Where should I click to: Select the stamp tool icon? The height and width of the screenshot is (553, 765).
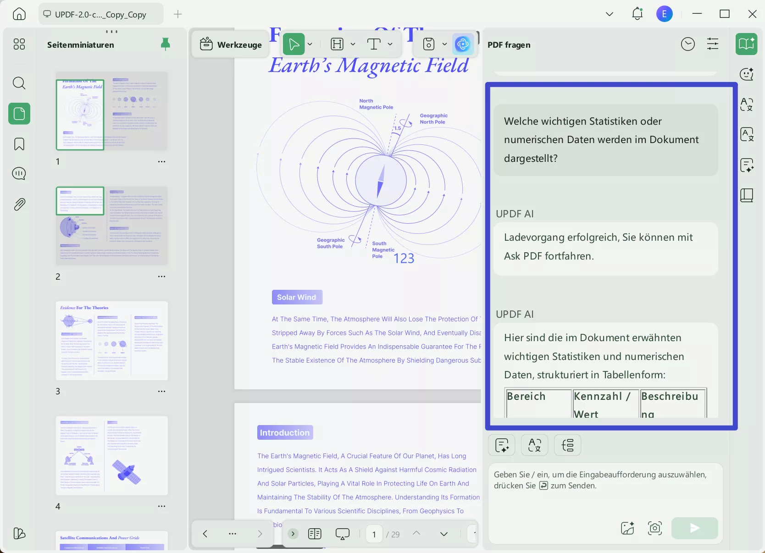point(429,44)
